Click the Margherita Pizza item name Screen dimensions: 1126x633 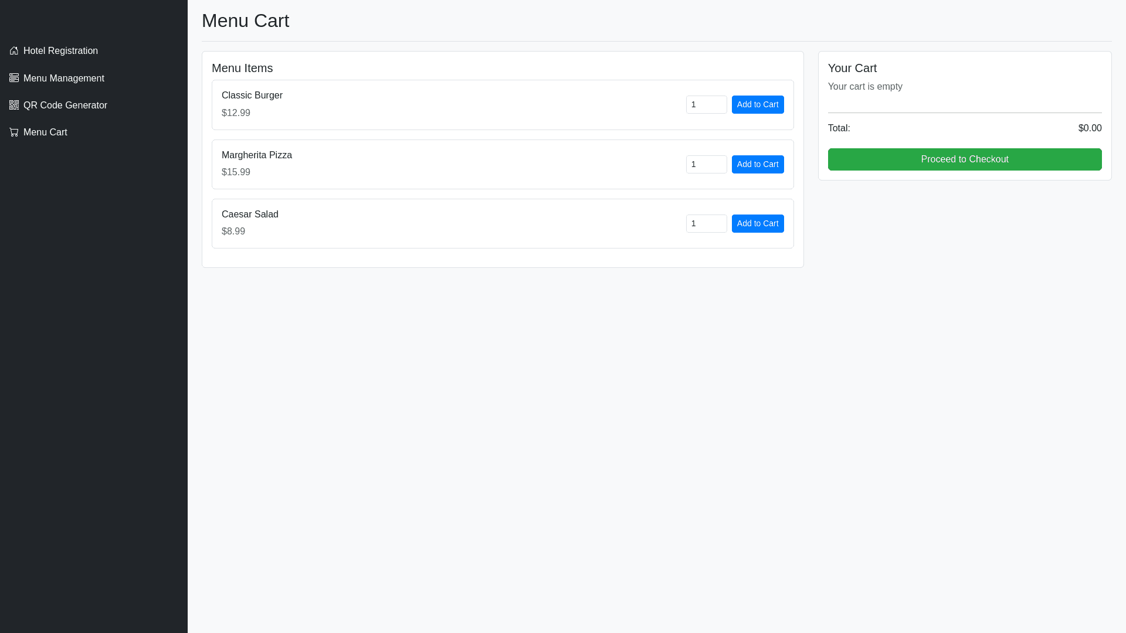pos(256,155)
